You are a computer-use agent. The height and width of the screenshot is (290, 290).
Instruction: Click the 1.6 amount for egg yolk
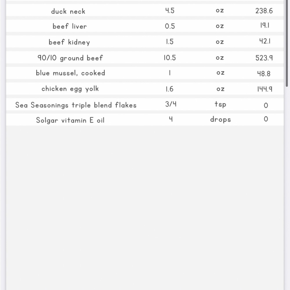(x=170, y=89)
